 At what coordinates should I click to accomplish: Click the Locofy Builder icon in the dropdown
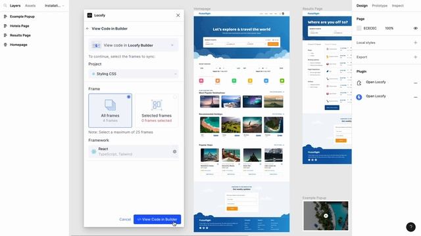[96, 45]
